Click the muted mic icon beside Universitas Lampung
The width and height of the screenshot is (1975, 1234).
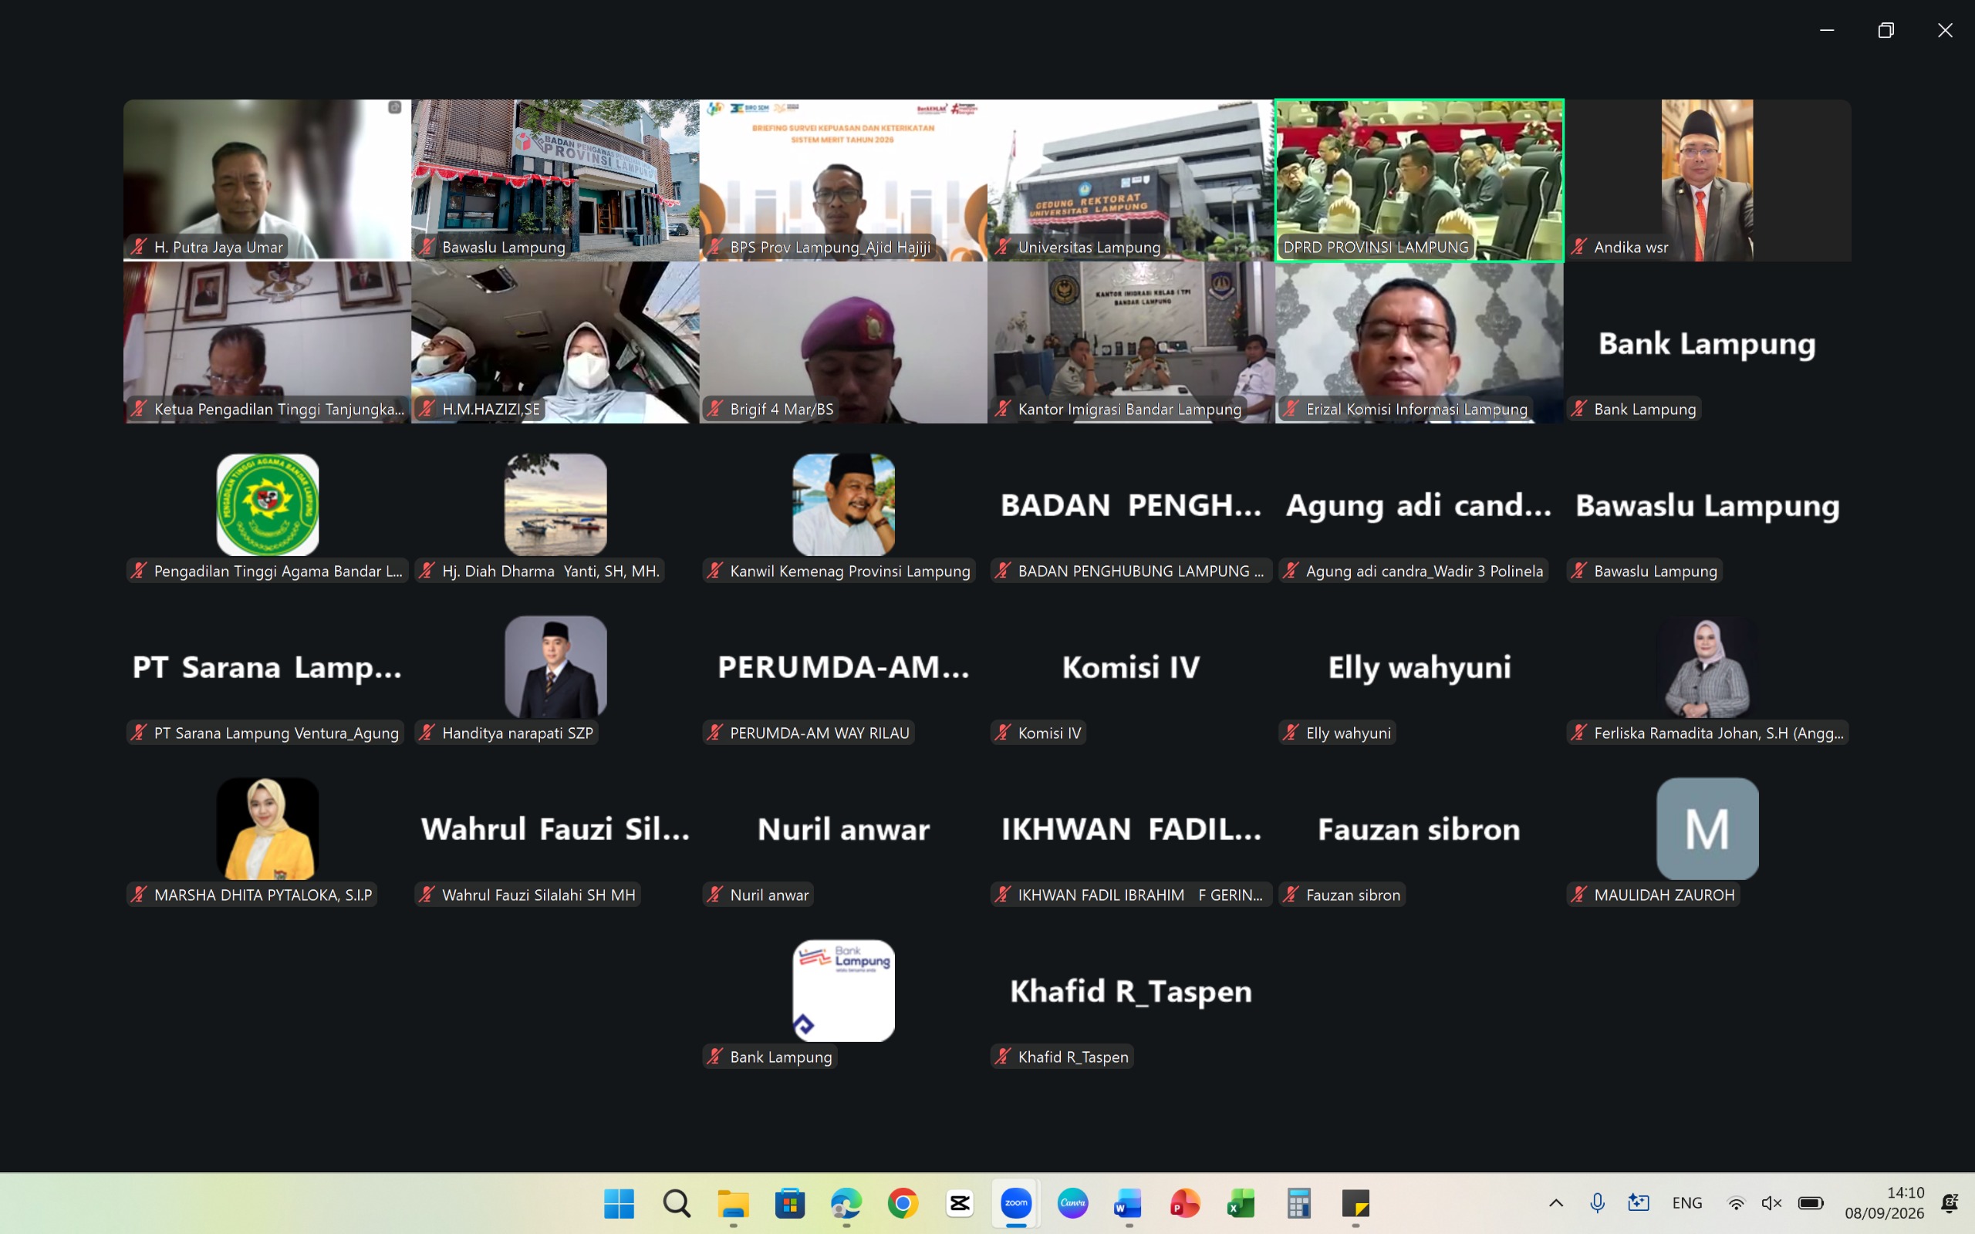pyautogui.click(x=1003, y=247)
